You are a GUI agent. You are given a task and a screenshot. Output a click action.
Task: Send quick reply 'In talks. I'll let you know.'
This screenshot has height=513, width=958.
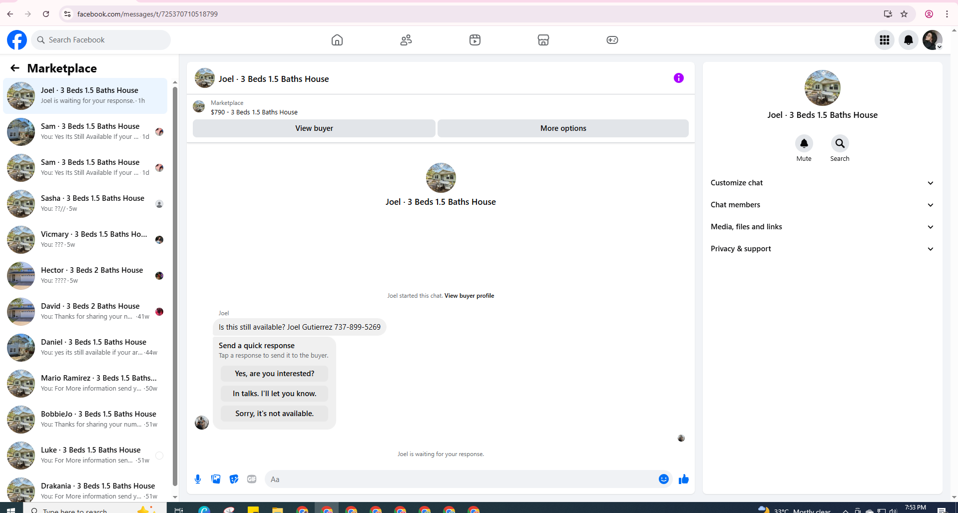pos(275,394)
